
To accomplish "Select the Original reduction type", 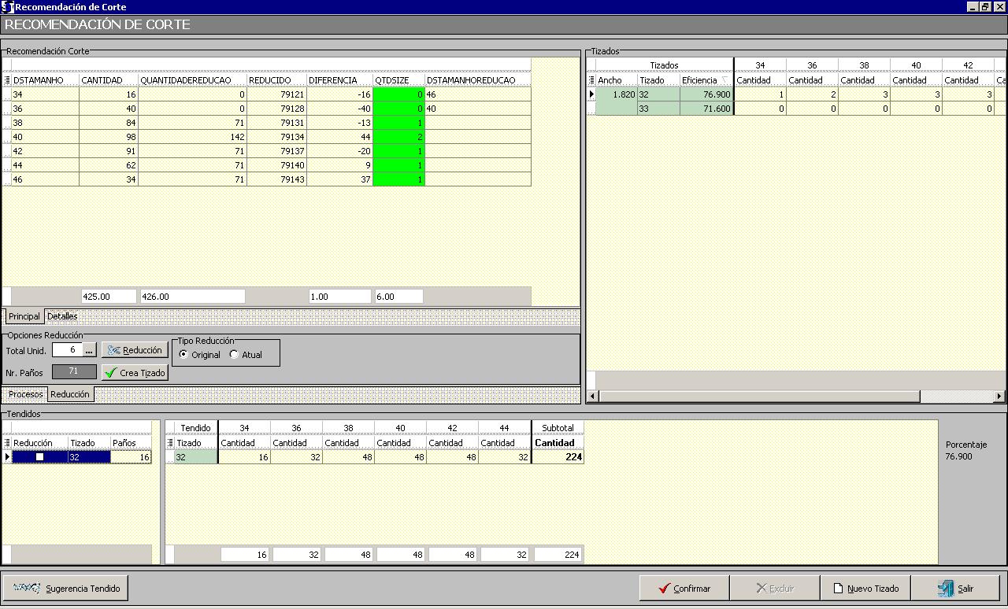I will pyautogui.click(x=184, y=355).
